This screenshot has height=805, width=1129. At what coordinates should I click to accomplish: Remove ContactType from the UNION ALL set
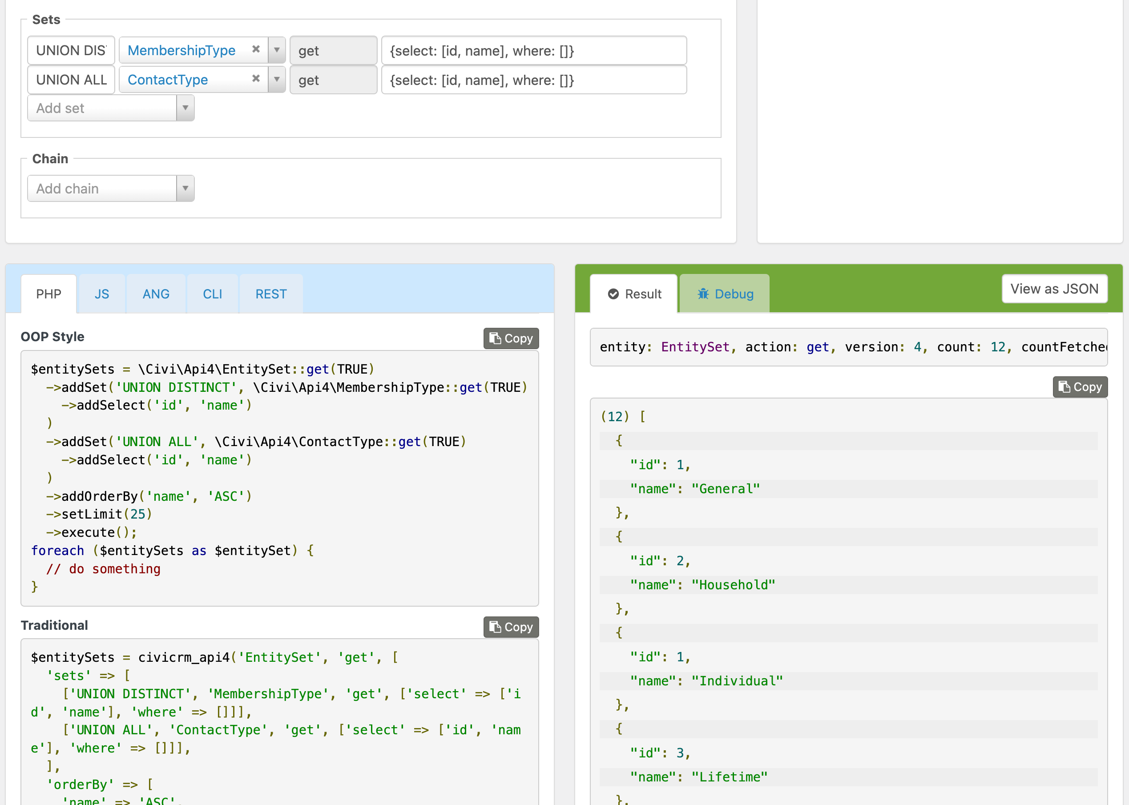(255, 79)
